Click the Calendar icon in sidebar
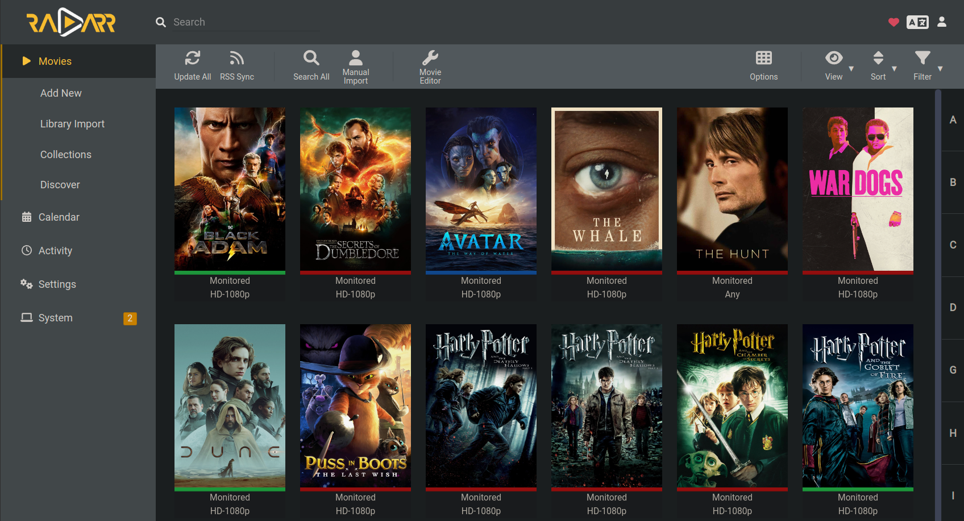Image resolution: width=964 pixels, height=521 pixels. pos(27,217)
